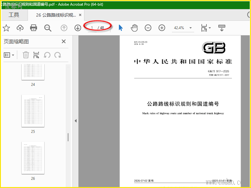Click the star bookmark icon
Screen dimensions: 251x188
[x=6, y=28]
